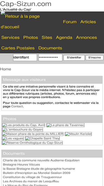104x186 pixels.
Task: Open Les produits du Cap, Avril photo
Action: (x=24, y=125)
